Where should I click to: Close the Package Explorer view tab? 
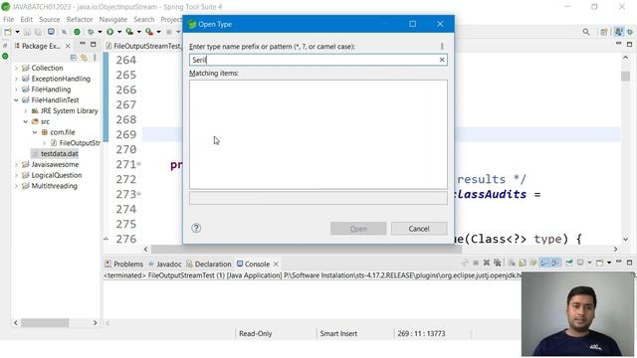coord(68,46)
